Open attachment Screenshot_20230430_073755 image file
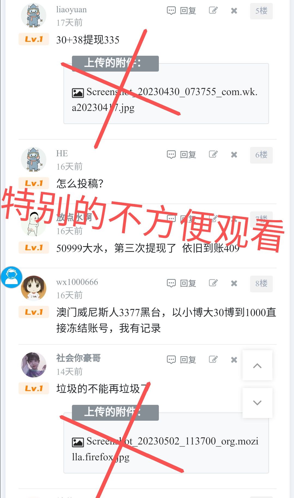Image resolution: width=294 pixels, height=498 pixels. coord(165,99)
